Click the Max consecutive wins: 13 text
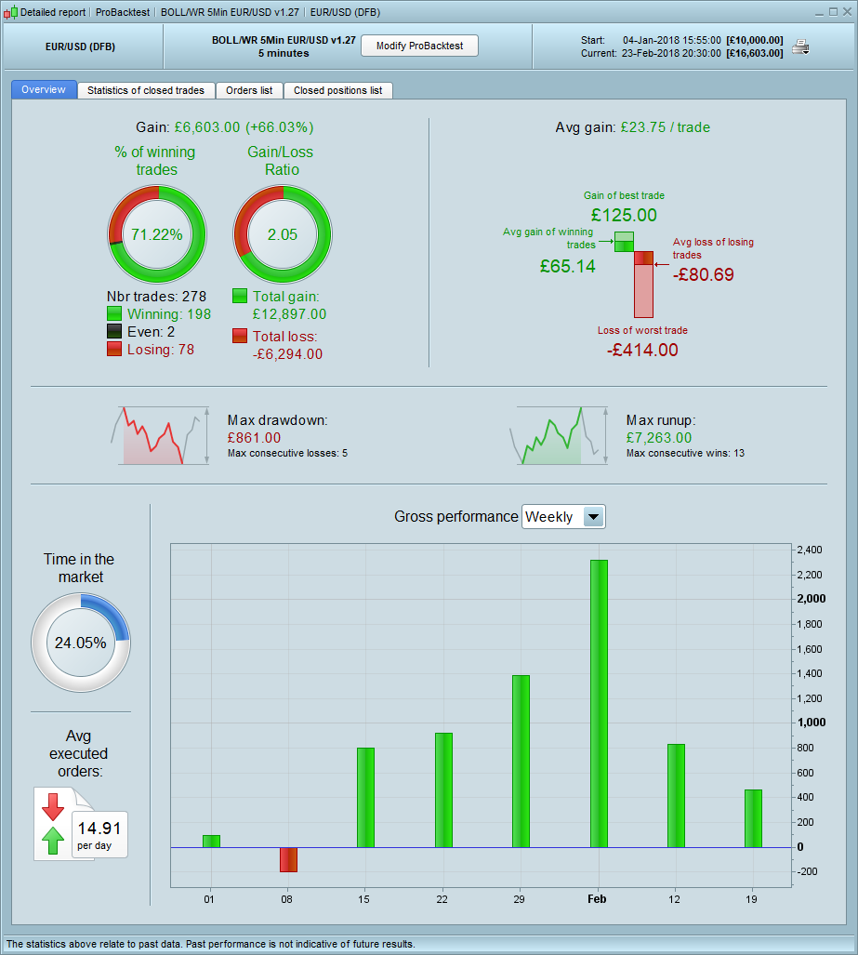 point(685,453)
